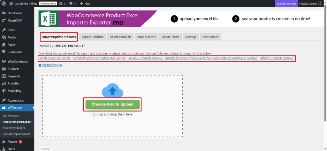This screenshot has width=327, height=151.
Task: Open Product Import Export submenu item
Action: (x=16, y=134)
